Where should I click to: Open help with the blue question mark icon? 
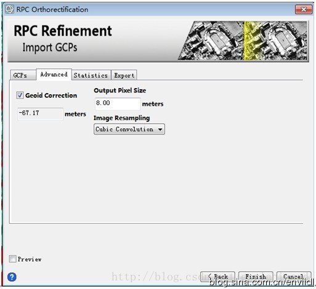tap(12, 277)
